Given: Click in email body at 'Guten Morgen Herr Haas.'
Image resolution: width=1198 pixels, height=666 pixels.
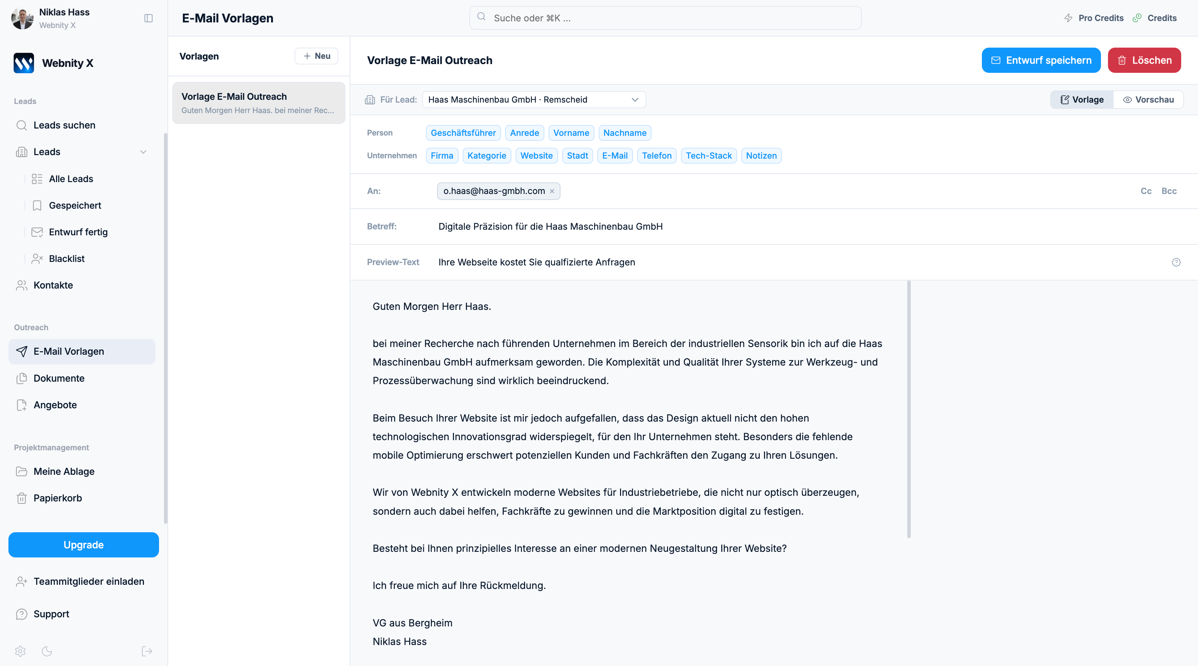Looking at the screenshot, I should click(432, 306).
